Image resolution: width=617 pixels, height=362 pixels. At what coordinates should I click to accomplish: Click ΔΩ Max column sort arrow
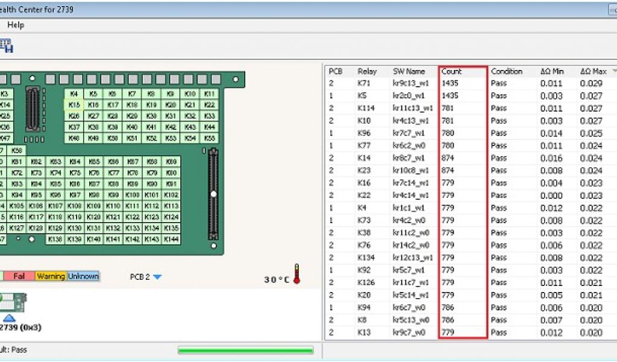pos(614,71)
